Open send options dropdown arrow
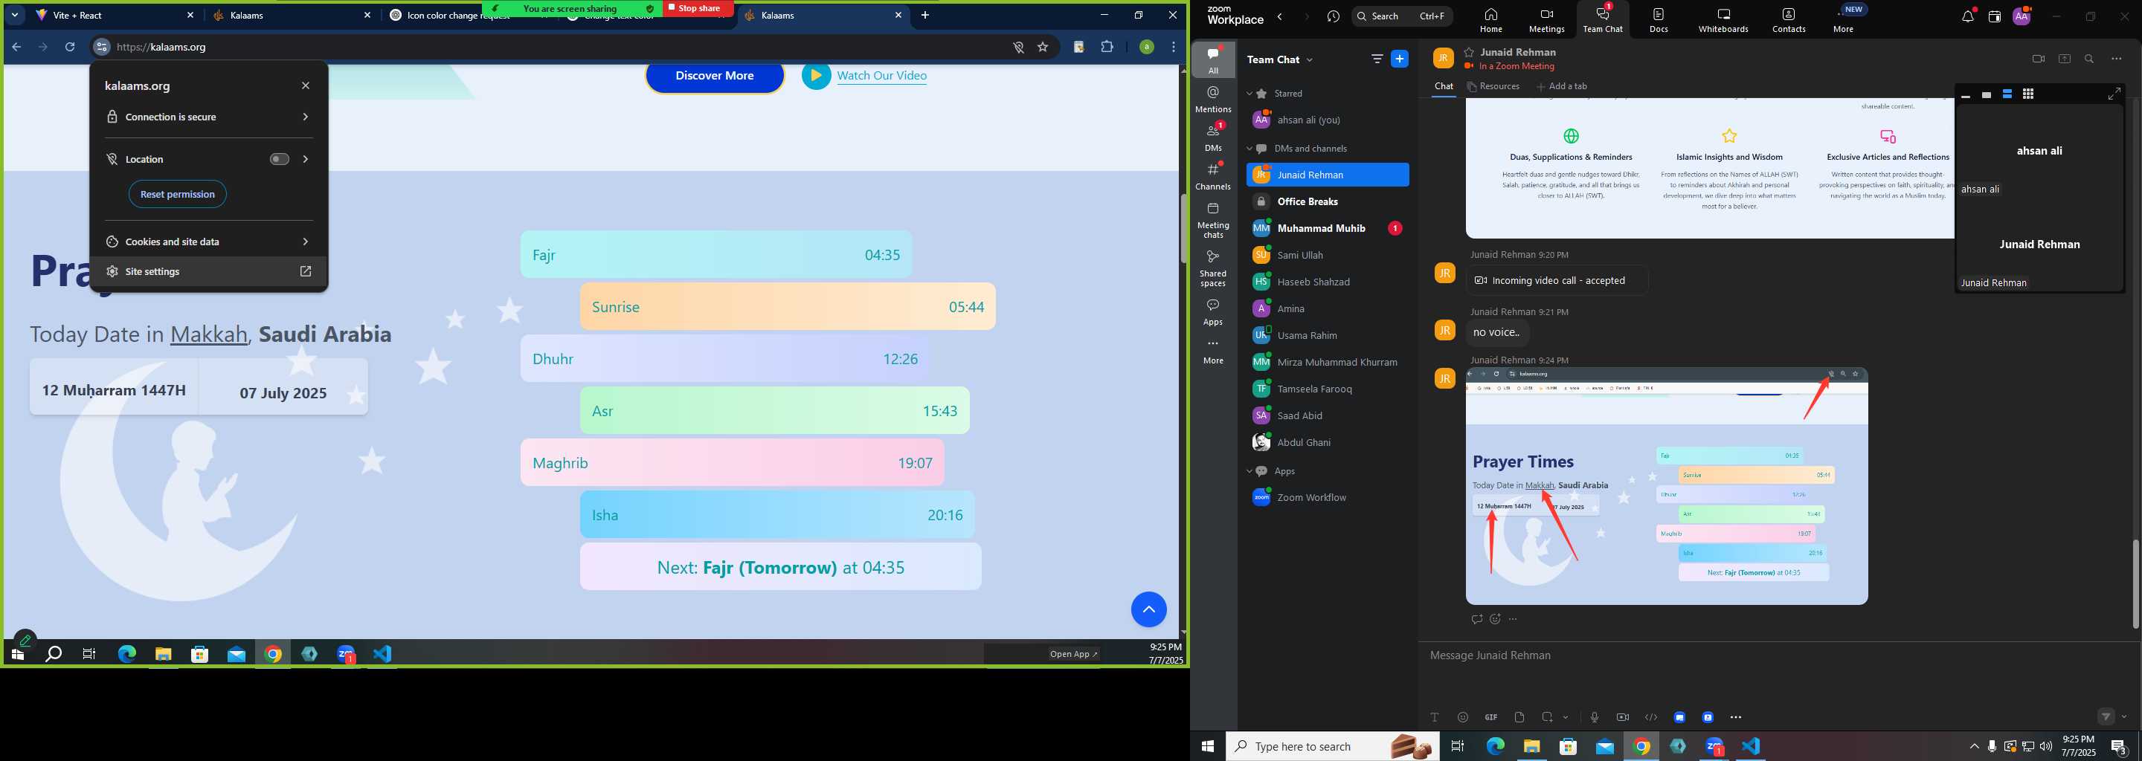Viewport: 2142px width, 761px height. pos(2125,716)
